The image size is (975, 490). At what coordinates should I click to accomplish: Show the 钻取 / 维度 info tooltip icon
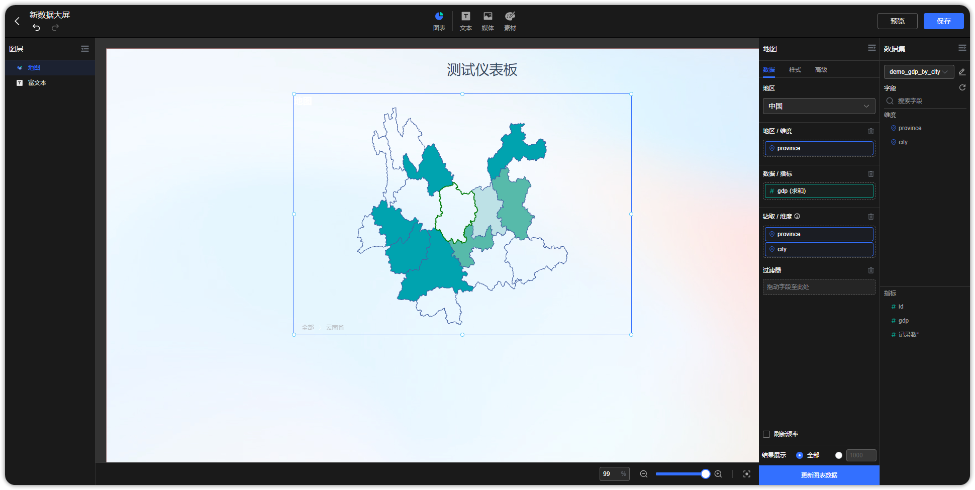click(797, 216)
